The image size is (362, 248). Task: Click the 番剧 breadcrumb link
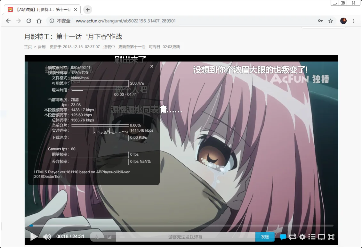pos(42,46)
